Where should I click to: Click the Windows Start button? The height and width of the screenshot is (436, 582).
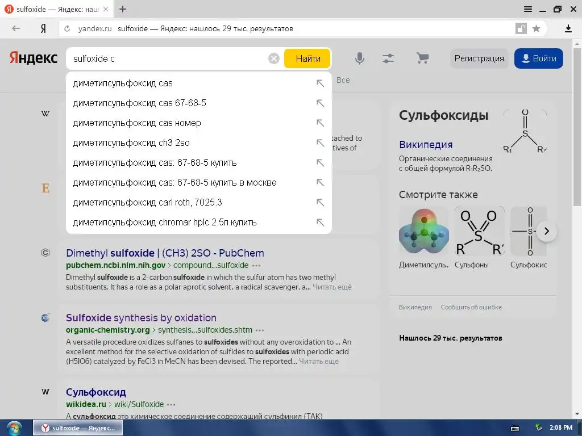point(14,428)
